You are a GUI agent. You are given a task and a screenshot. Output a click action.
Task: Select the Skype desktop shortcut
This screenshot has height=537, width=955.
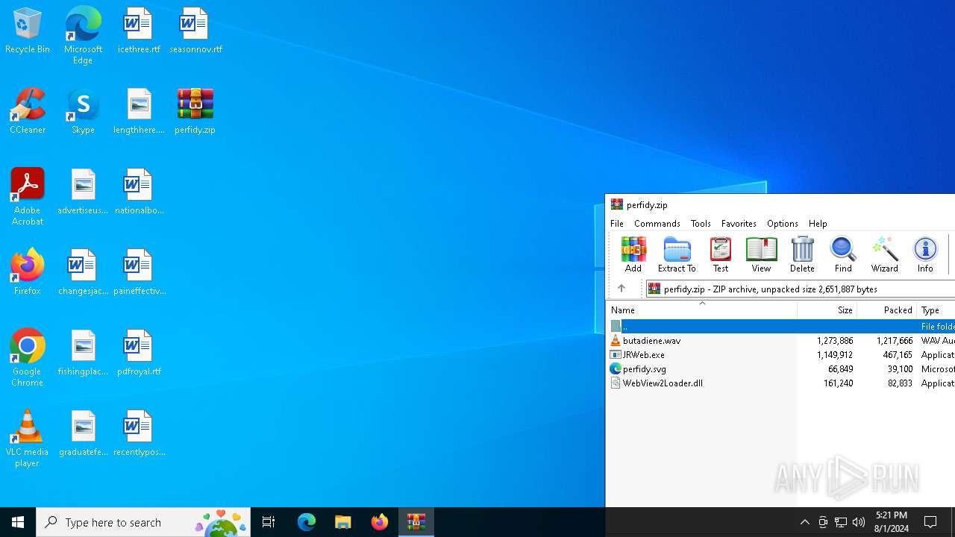(x=83, y=111)
